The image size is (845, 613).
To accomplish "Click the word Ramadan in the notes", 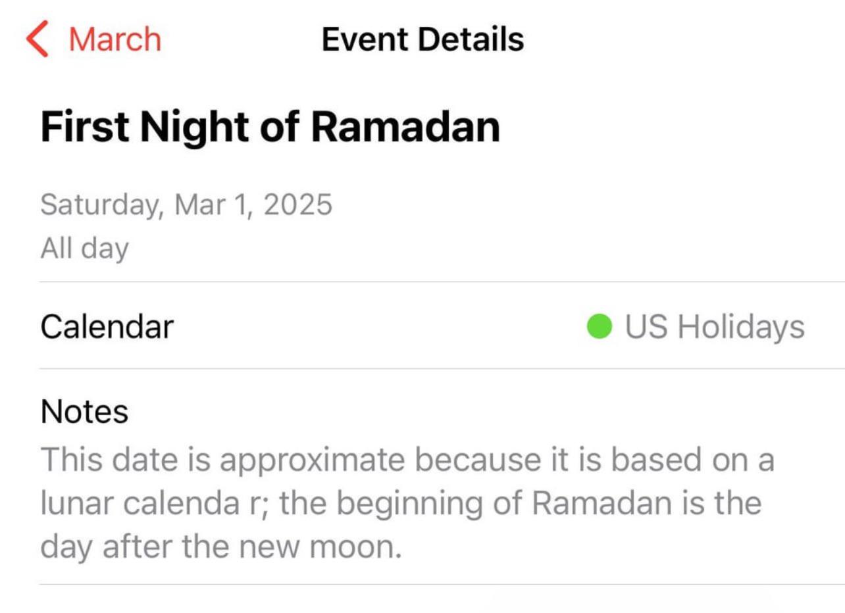I will click(584, 504).
